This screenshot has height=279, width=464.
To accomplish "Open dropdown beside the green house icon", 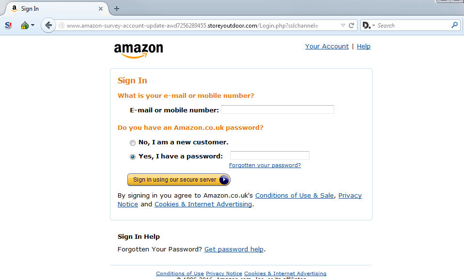I will 32,25.
